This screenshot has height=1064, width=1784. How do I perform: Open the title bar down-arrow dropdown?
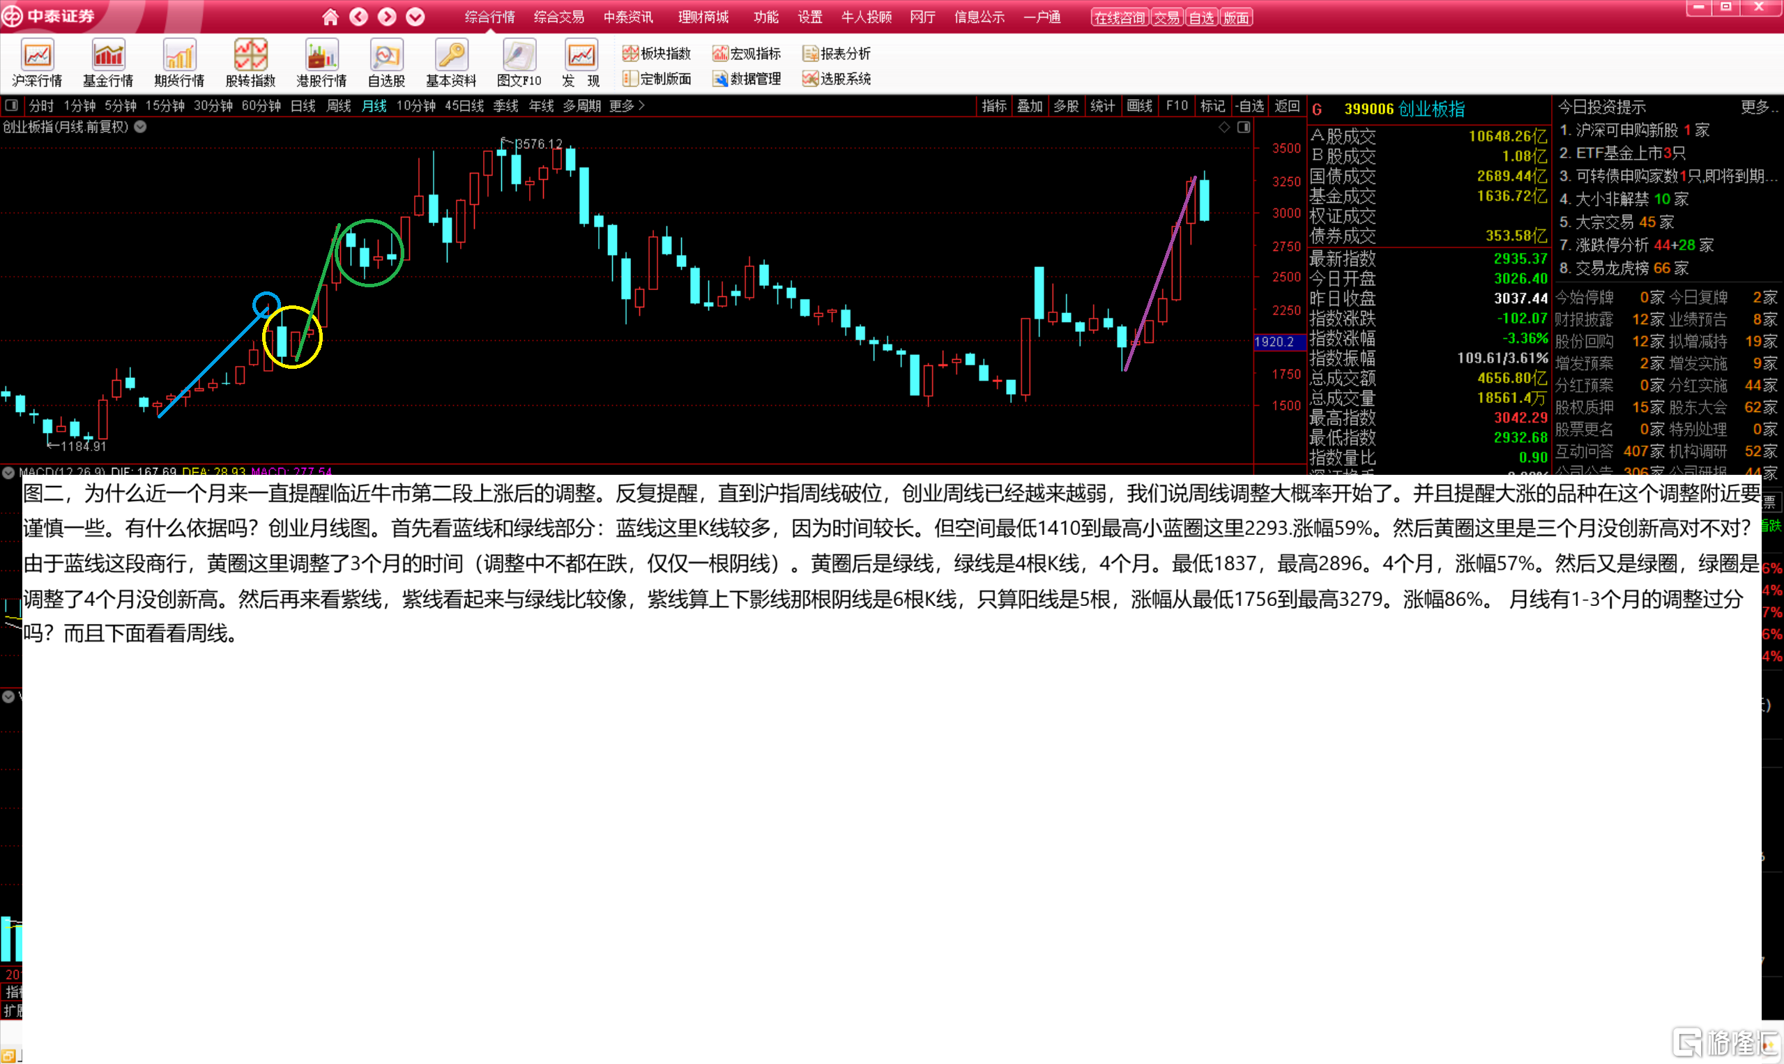coord(415,17)
